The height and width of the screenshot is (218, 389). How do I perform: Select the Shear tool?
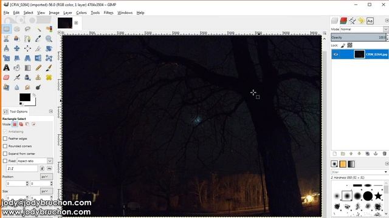pos(17,58)
